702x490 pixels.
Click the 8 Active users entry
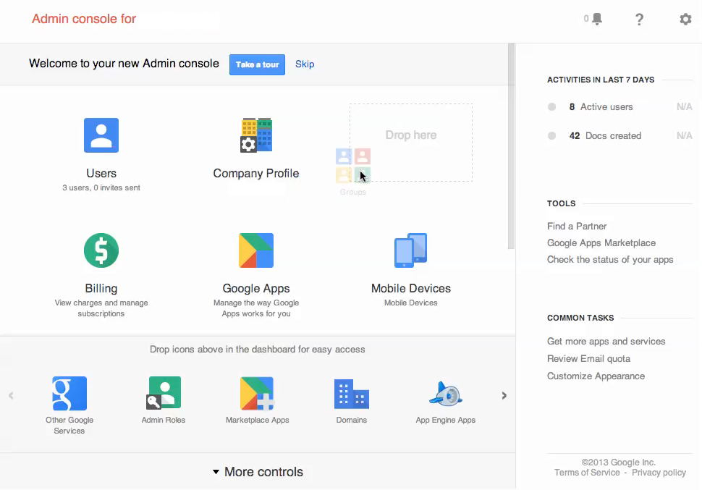pyautogui.click(x=601, y=106)
